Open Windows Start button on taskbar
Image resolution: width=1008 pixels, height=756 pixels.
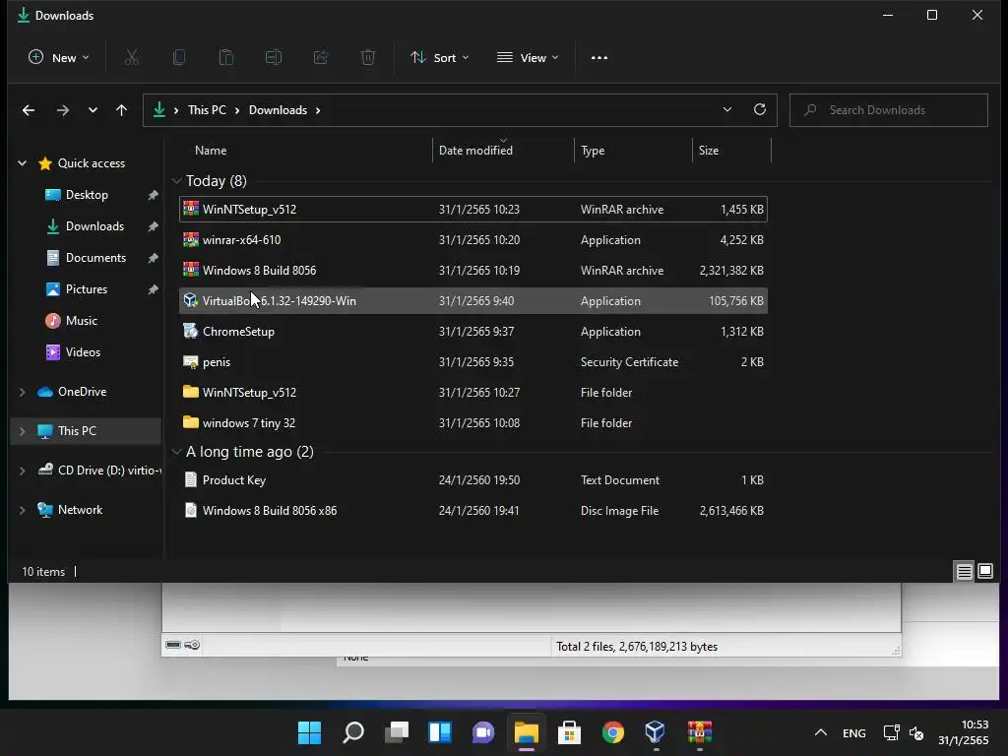(309, 732)
